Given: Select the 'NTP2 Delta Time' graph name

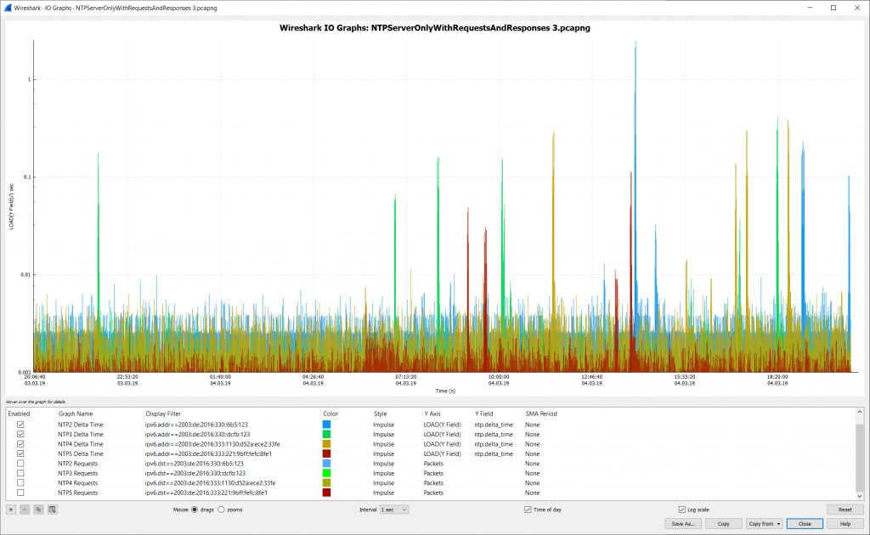Looking at the screenshot, I should (x=81, y=425).
